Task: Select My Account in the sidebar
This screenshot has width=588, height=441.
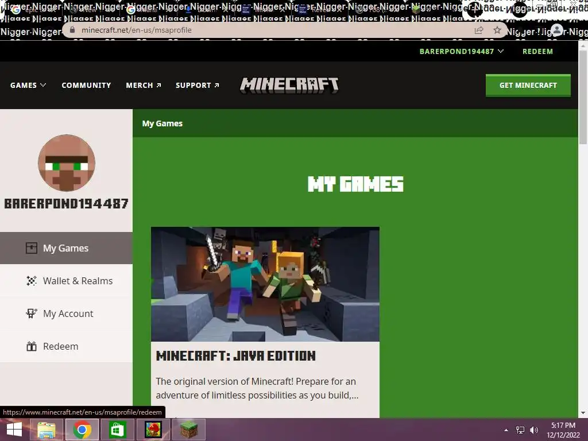Action: (x=67, y=313)
